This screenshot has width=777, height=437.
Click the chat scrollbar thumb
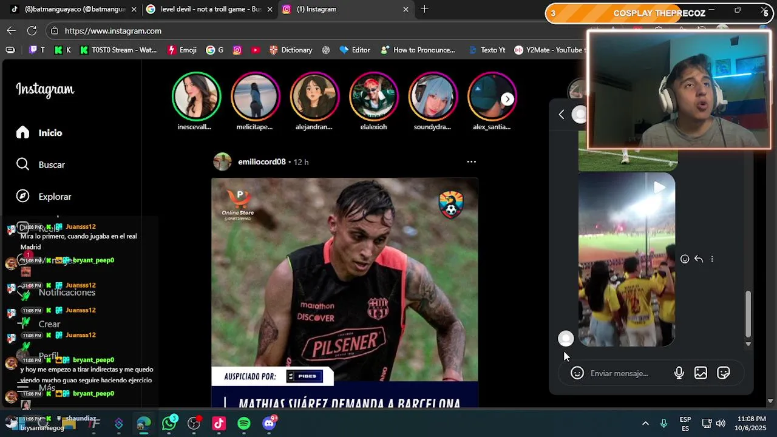tap(748, 314)
